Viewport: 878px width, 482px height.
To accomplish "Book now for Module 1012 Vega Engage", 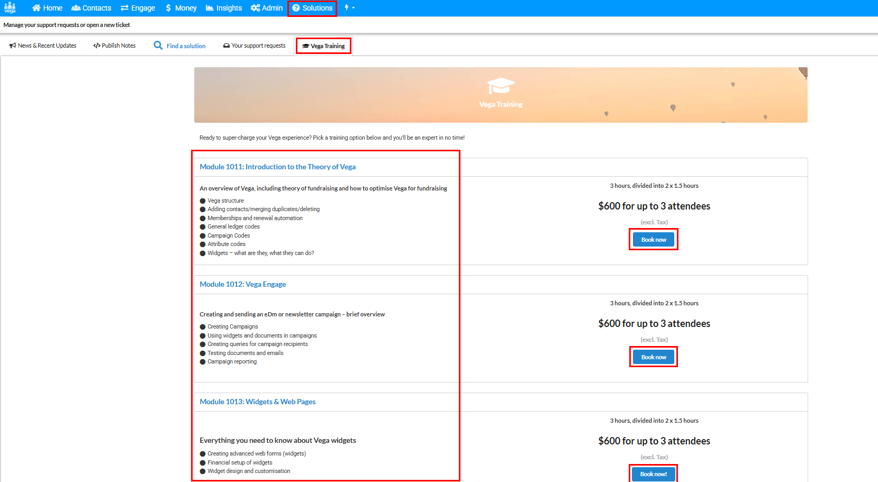I will pos(654,357).
